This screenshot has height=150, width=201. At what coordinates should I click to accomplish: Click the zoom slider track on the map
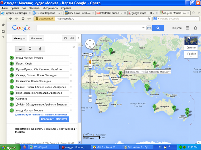click(90, 81)
